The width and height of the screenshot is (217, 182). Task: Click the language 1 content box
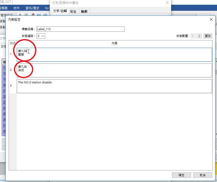point(114,55)
